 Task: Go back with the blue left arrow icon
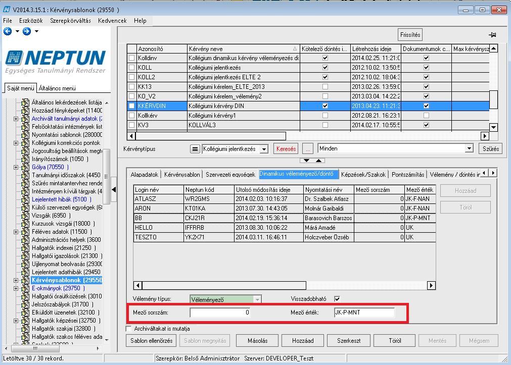[x=8, y=31]
